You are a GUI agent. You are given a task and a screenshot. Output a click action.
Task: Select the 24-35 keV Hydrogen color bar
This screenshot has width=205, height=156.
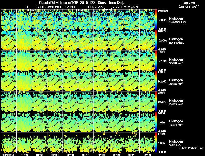[x=156, y=102]
